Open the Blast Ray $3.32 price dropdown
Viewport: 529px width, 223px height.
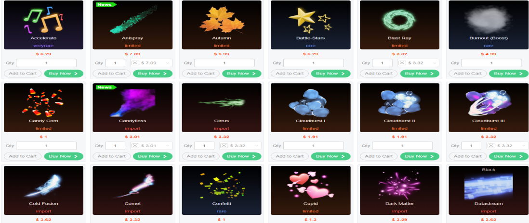point(418,63)
